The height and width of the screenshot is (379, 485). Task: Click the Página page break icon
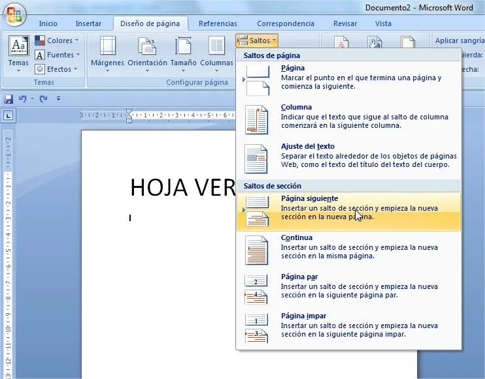pyautogui.click(x=257, y=80)
